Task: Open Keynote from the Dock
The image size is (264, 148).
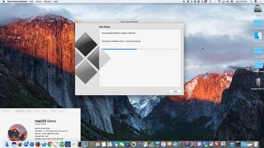Action: pyautogui.click(x=158, y=144)
